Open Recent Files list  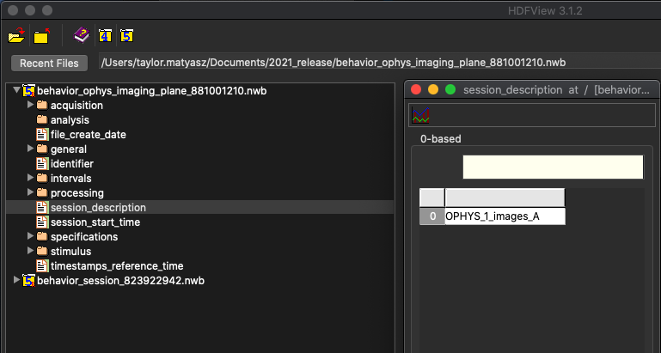49,64
